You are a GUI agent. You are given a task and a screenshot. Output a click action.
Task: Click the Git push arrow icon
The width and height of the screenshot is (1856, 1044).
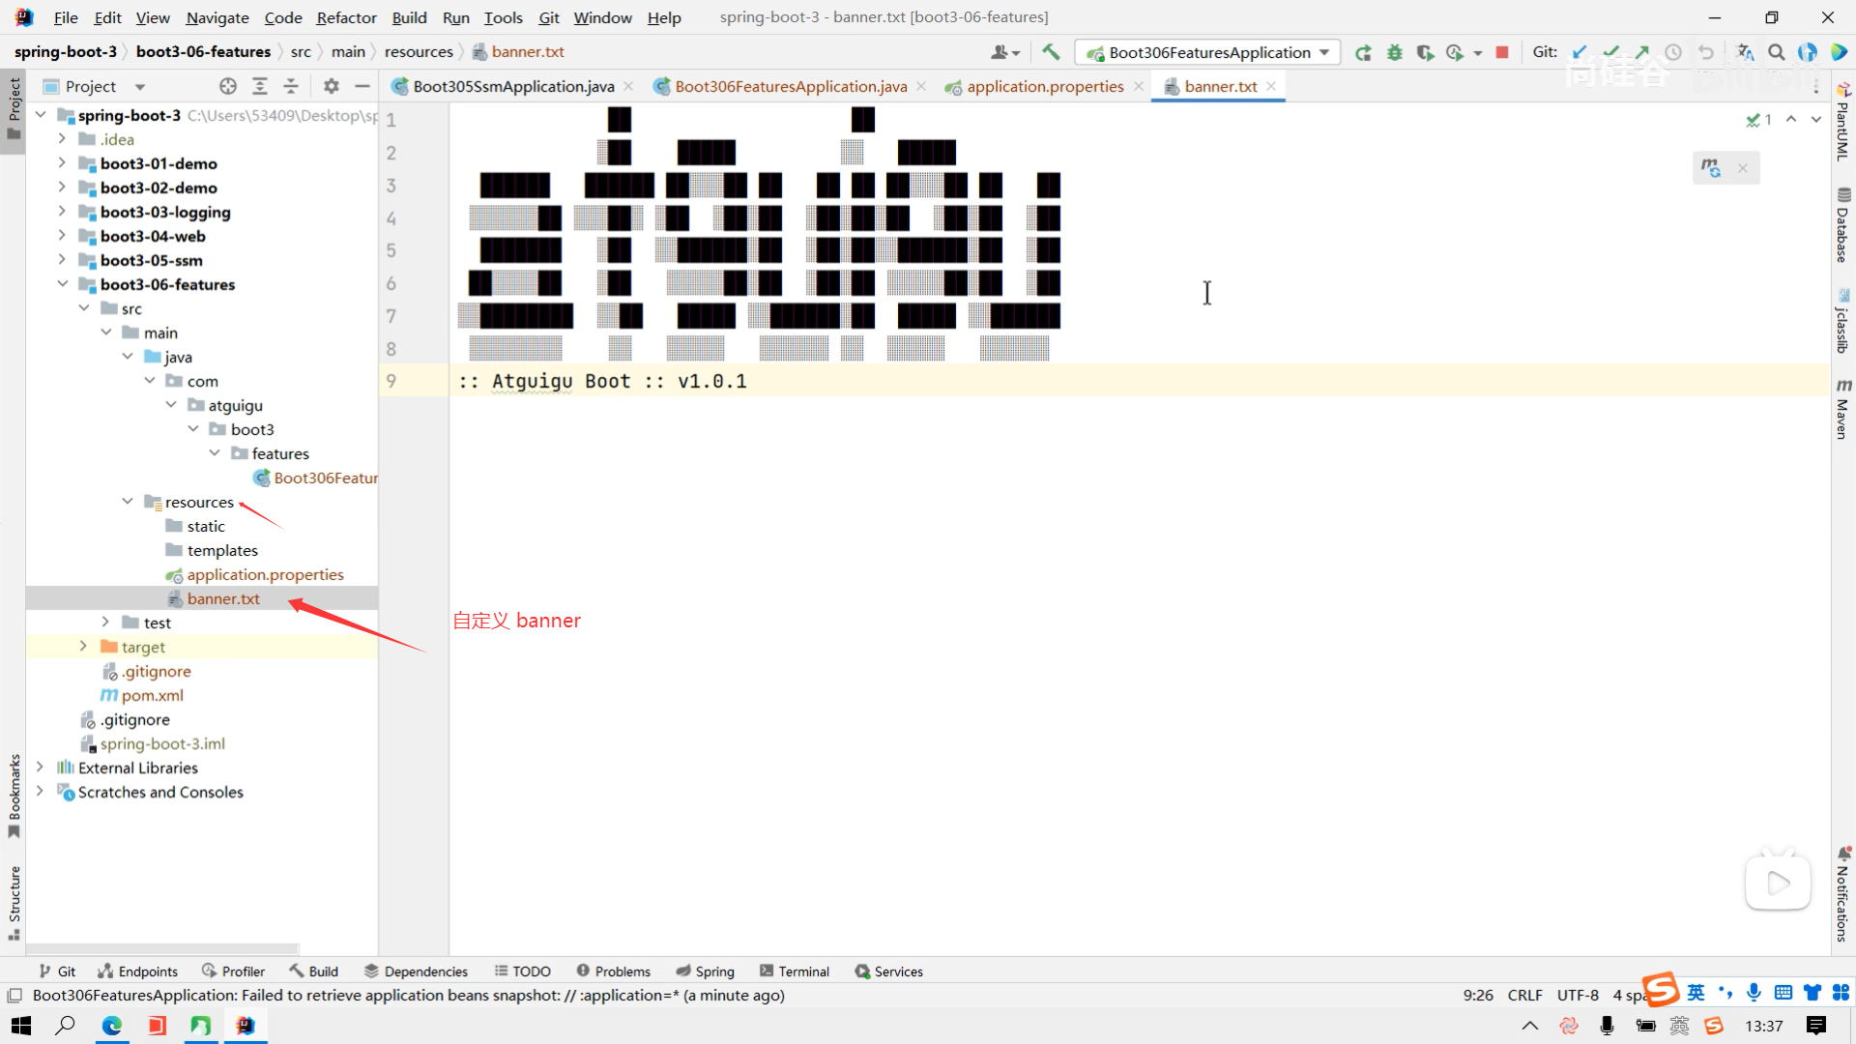[1641, 52]
